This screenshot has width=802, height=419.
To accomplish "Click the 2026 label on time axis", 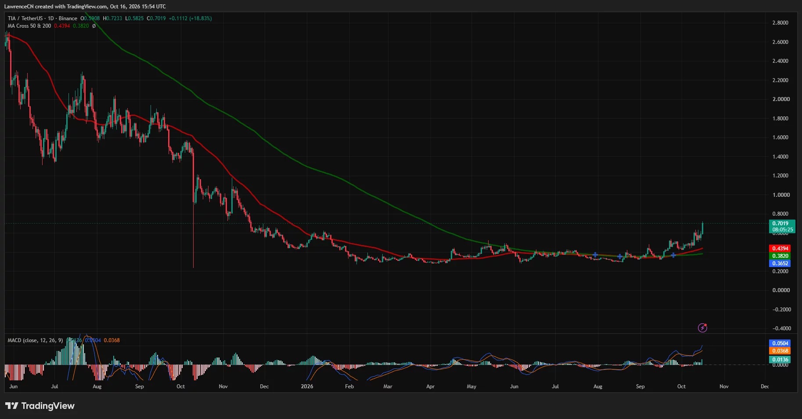I will pyautogui.click(x=307, y=386).
